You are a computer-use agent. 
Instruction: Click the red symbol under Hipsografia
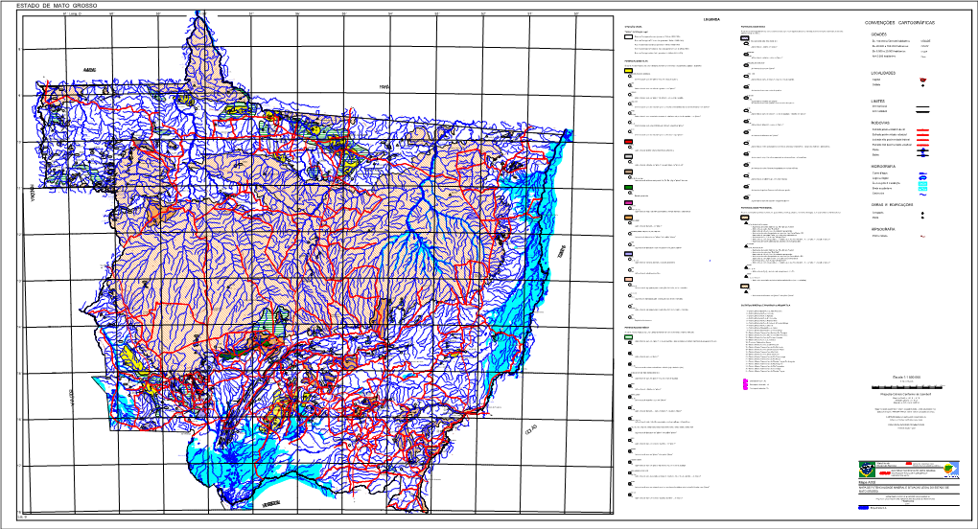[x=921, y=236]
